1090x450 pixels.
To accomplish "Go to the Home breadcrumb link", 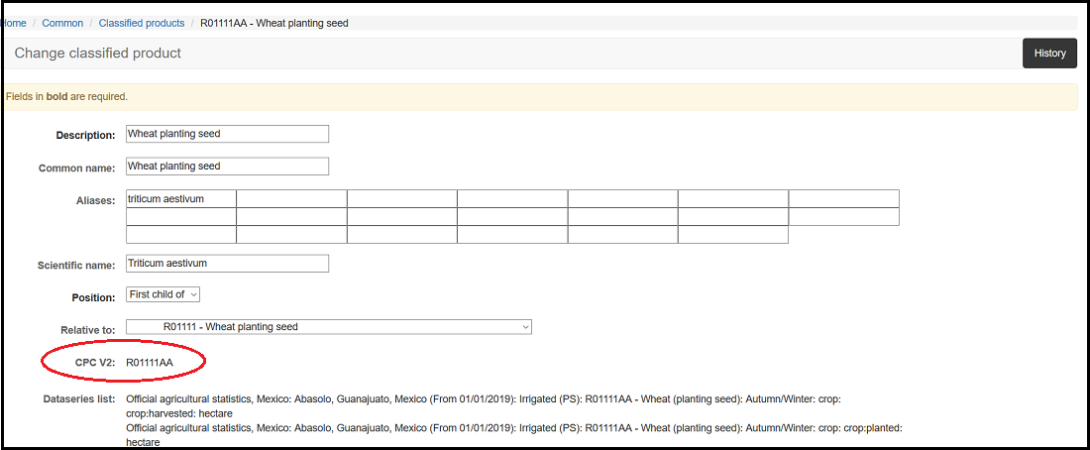I will coord(15,23).
